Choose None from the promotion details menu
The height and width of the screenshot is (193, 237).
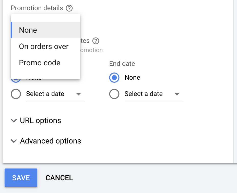[x=28, y=30]
